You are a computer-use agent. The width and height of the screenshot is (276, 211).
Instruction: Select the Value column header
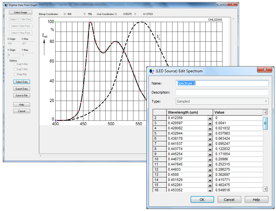tap(238, 112)
